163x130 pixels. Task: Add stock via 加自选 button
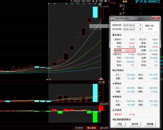(77, 1)
